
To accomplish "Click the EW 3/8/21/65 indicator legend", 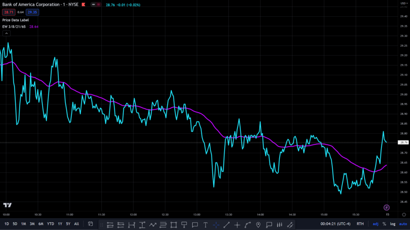I will click(14, 27).
